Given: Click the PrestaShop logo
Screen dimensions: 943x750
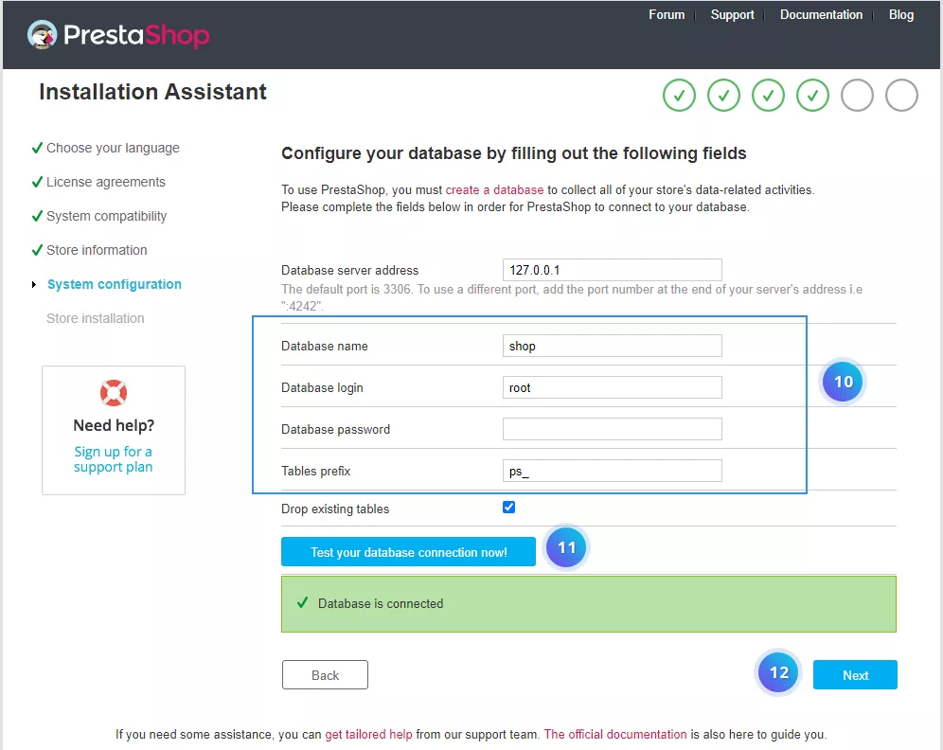Looking at the screenshot, I should pos(117,34).
